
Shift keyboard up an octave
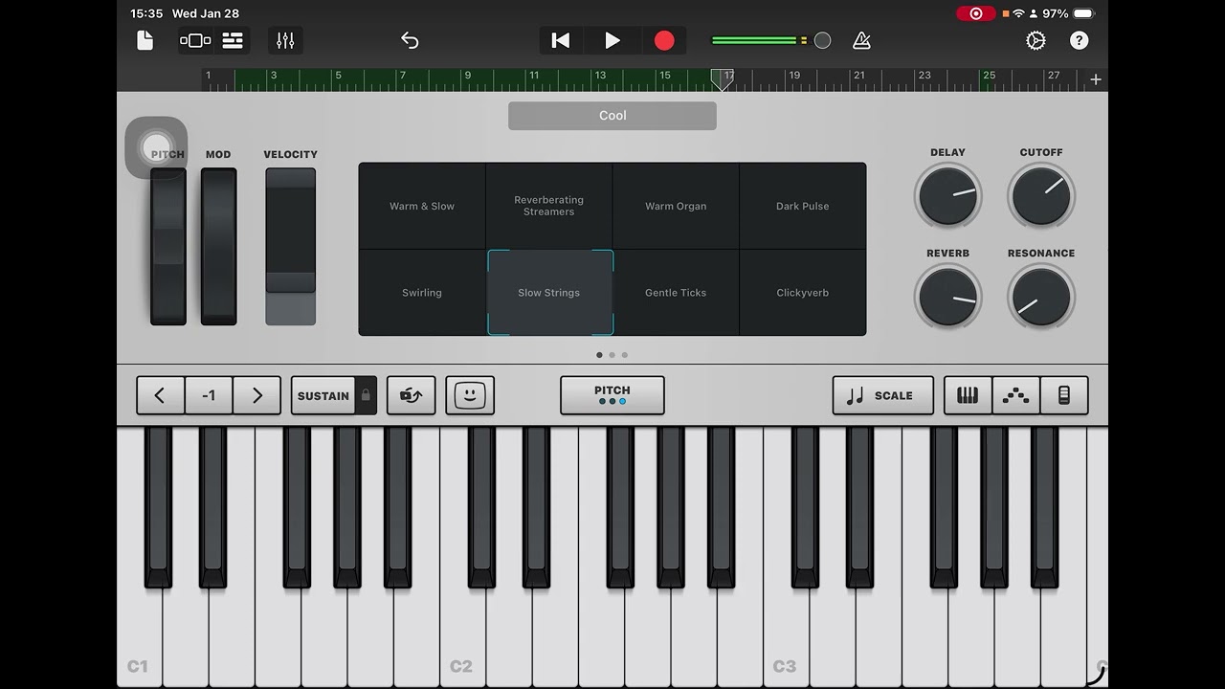click(x=256, y=395)
